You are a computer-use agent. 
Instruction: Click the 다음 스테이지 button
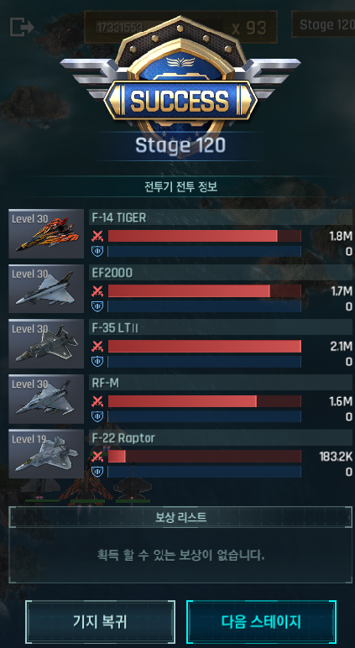pos(261,621)
